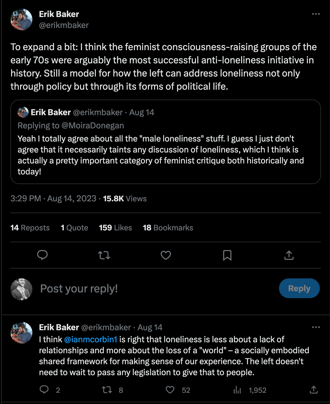Click the reply icon under main tweet
Viewport: 330px width, 404px height.
42,255
